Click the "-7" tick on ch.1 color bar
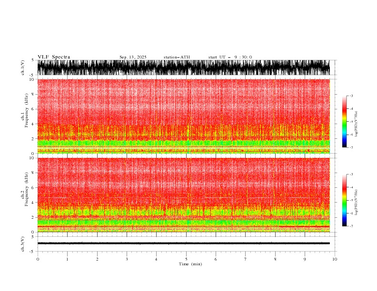377x291 pixels. pos(351,147)
